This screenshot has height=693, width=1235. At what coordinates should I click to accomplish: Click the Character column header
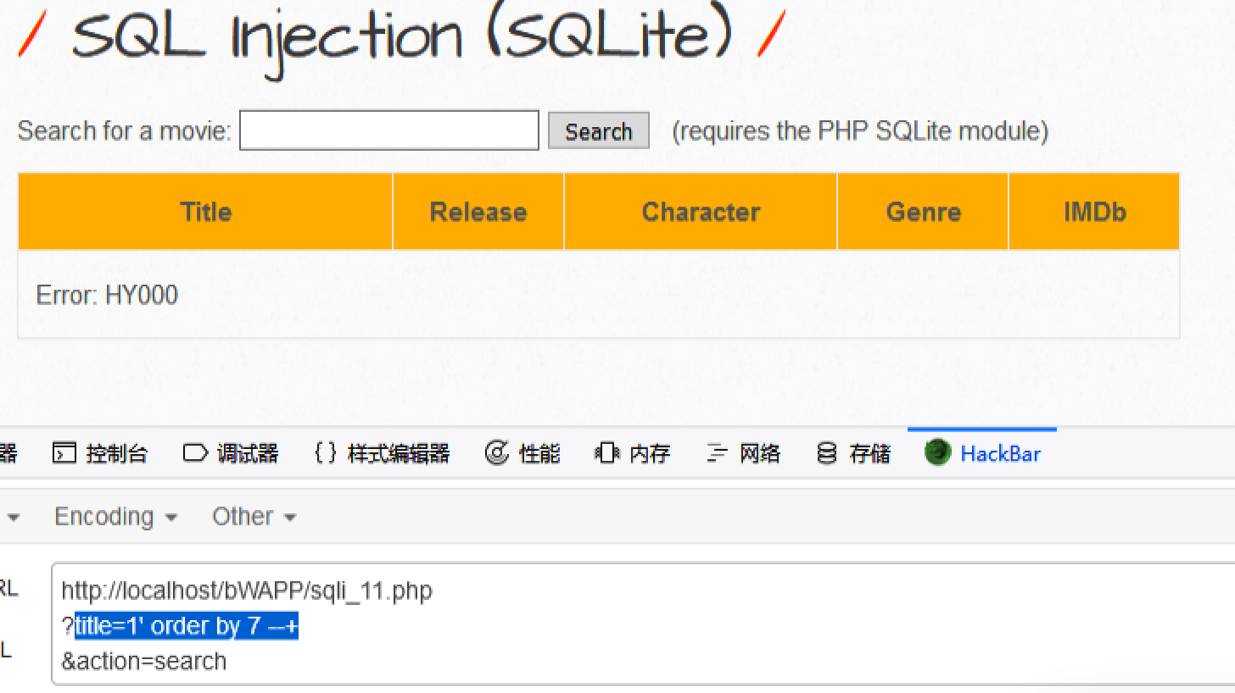701,212
